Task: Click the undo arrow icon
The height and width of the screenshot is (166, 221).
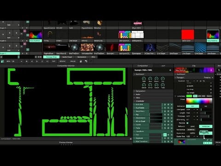Action: tap(86, 61)
